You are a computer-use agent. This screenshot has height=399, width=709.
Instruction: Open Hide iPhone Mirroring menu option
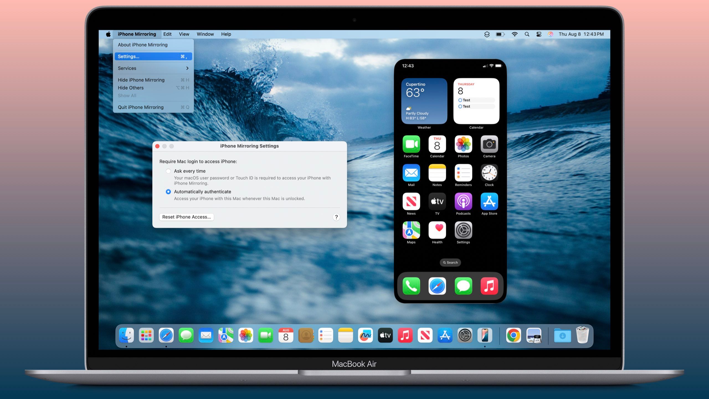click(x=141, y=80)
